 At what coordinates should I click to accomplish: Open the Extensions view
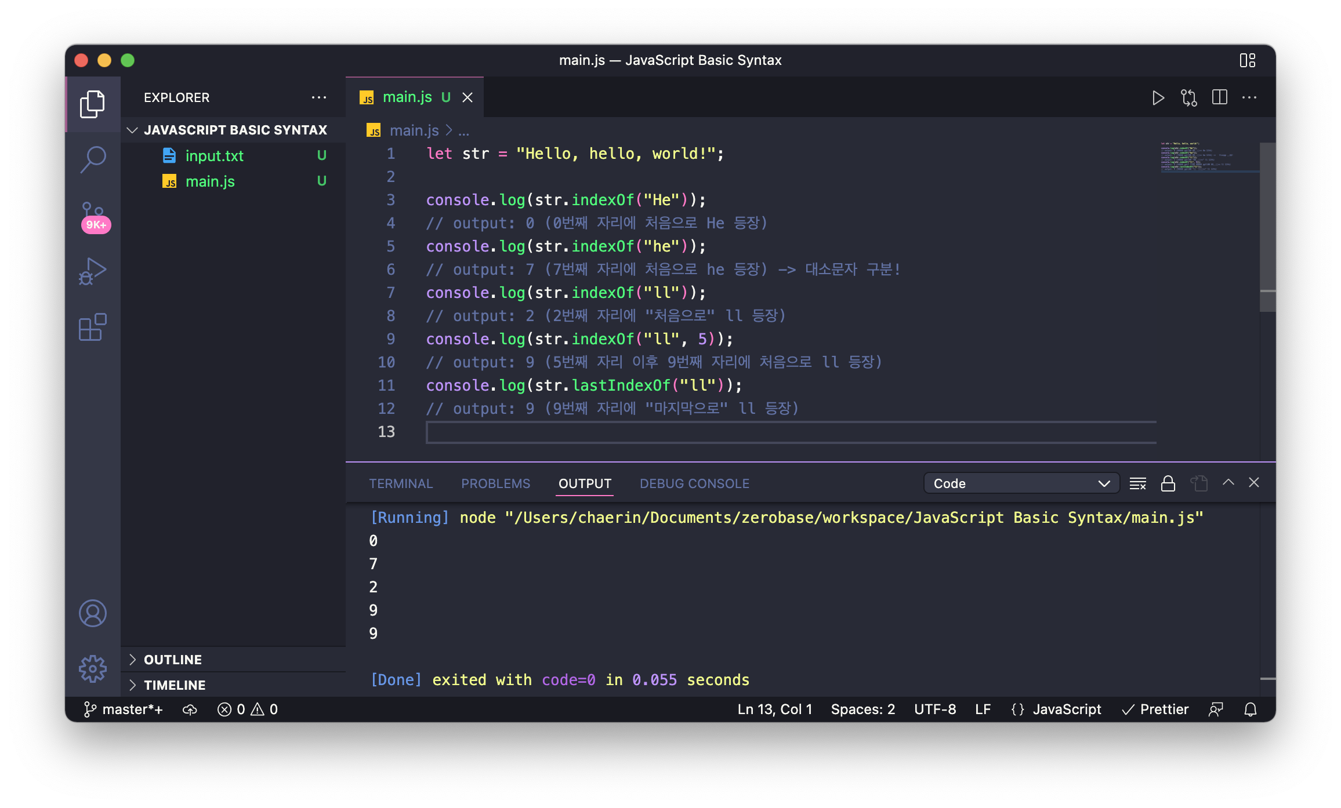pyautogui.click(x=93, y=327)
